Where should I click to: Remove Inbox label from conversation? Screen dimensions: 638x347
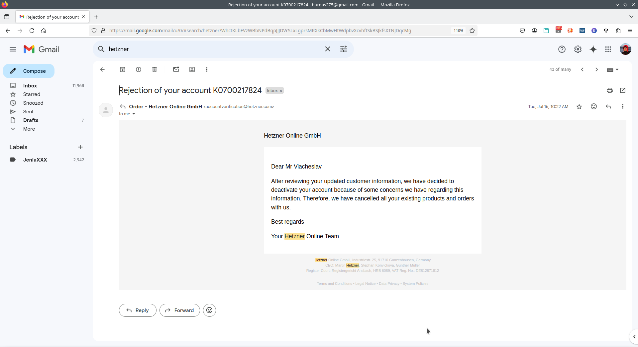pyautogui.click(x=281, y=91)
